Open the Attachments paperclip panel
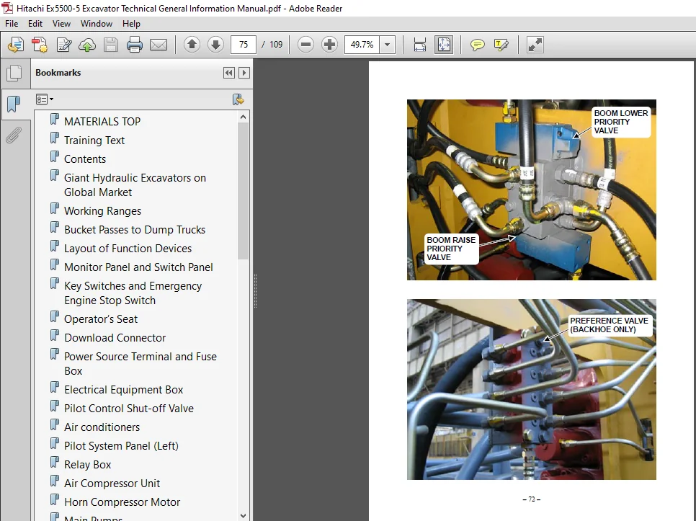 click(x=14, y=135)
